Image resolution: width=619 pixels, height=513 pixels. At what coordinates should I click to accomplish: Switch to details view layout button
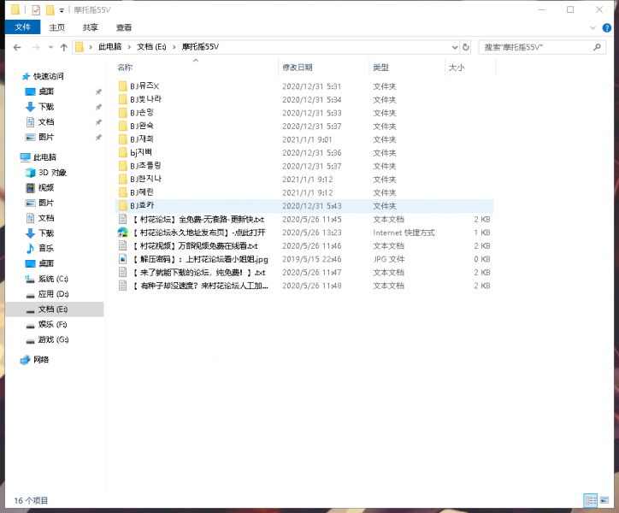[x=590, y=500]
